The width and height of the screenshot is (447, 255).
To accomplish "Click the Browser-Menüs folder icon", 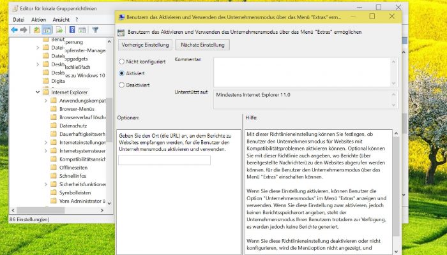I will (54, 109).
